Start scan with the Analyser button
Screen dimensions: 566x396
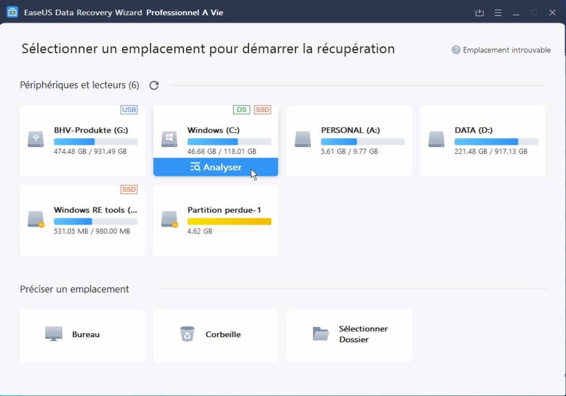(x=216, y=167)
